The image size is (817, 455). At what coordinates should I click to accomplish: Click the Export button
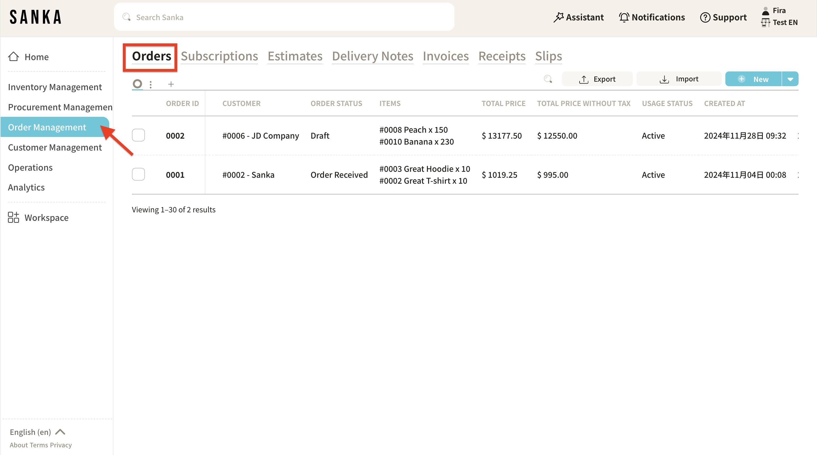click(x=597, y=79)
